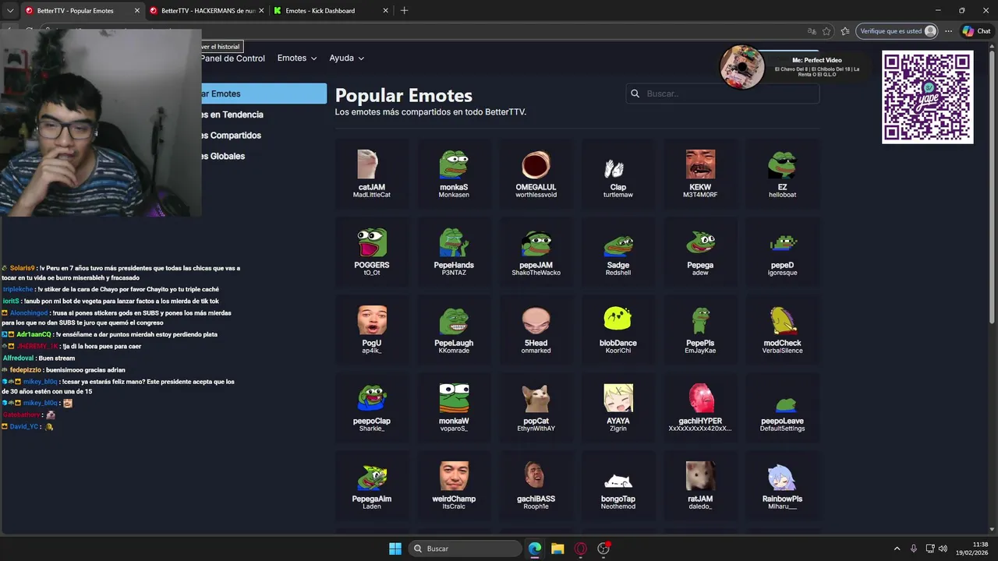Open a new browser tab
Viewport: 998px width, 561px height.
[404, 11]
